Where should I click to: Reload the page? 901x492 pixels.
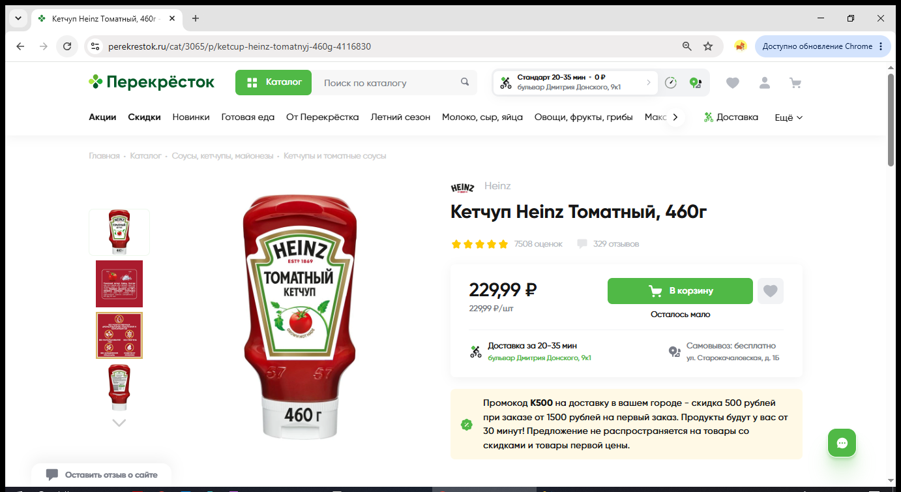66,46
